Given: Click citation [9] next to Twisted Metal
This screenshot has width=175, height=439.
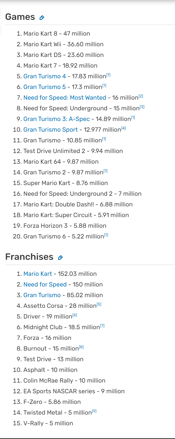Looking at the screenshot, I should [x=94, y=411].
